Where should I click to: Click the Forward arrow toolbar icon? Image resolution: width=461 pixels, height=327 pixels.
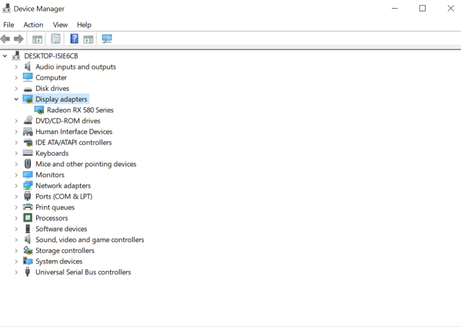(19, 39)
